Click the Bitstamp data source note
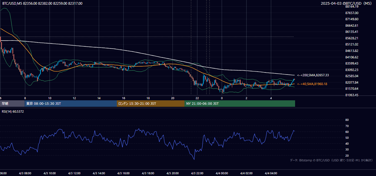Image resolution: width=376 pixels, height=176 pixels. 331,160
